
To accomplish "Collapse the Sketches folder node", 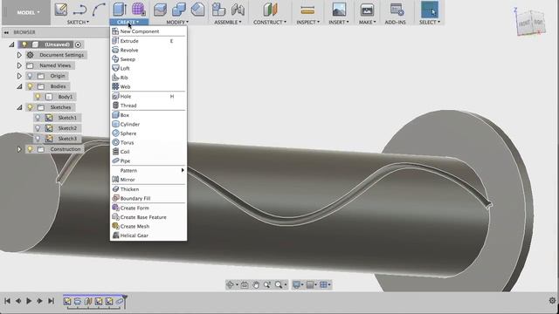I will [x=19, y=107].
